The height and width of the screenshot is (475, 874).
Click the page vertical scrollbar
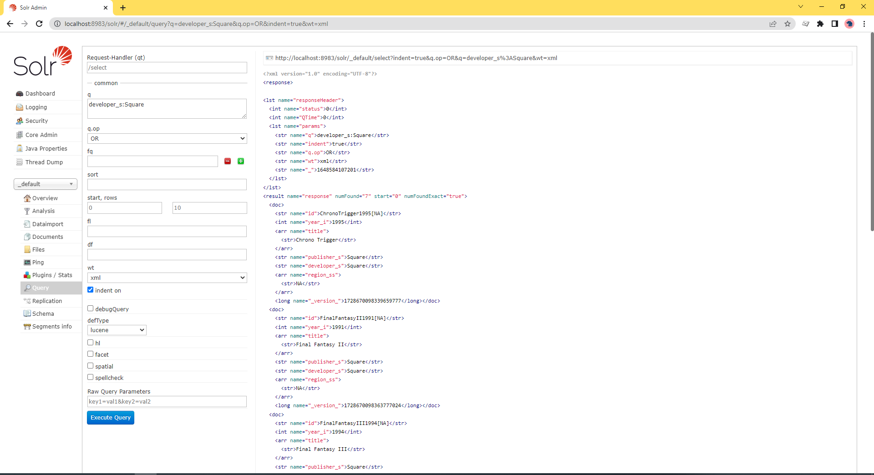coord(872,132)
